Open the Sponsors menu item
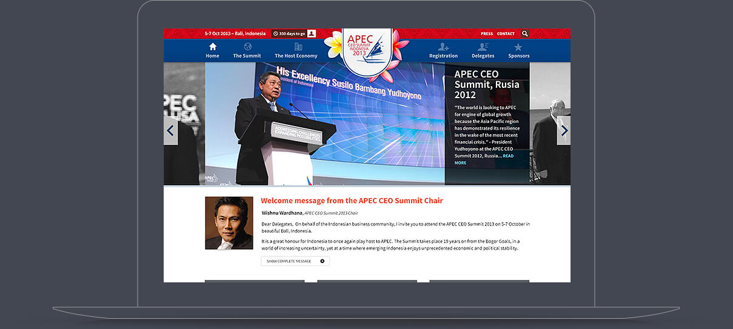 519,56
